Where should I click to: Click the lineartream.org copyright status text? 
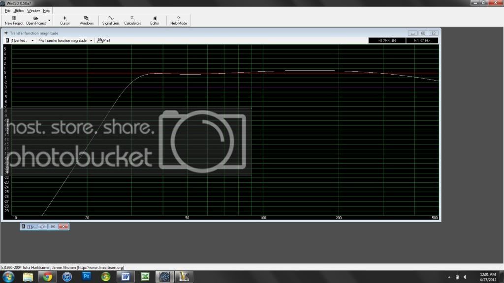pyautogui.click(x=63, y=267)
